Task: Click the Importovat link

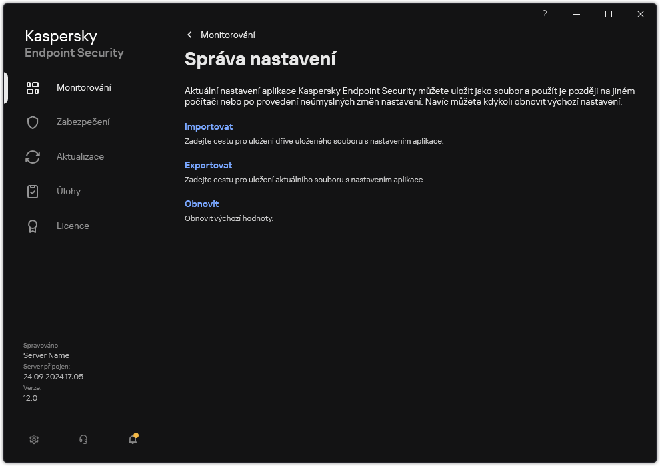Action: click(x=209, y=126)
